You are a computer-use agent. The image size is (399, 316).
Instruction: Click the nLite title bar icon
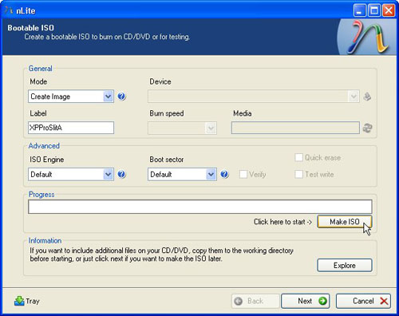9,10
